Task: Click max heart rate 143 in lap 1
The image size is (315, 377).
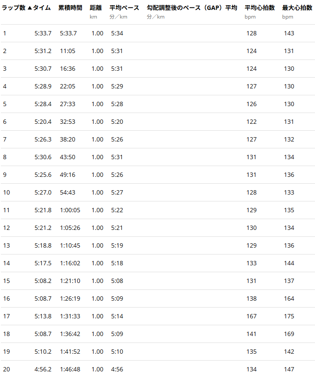Action: tap(289, 33)
